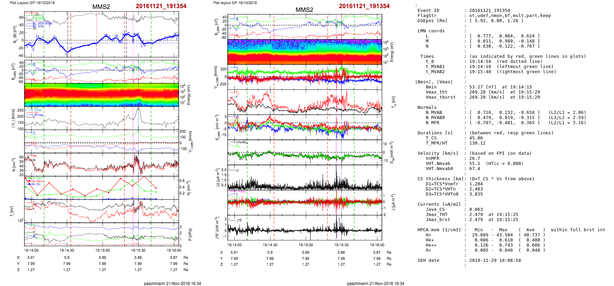The width and height of the screenshot is (614, 286).
Task: Click the electron energy spectrogram in the right plot
Action: point(305,52)
